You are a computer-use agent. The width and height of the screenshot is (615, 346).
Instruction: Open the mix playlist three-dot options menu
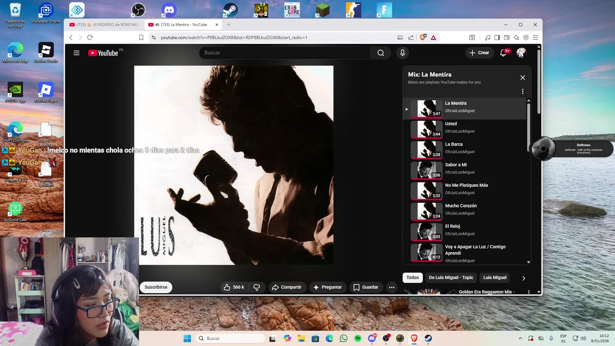pyautogui.click(x=523, y=91)
